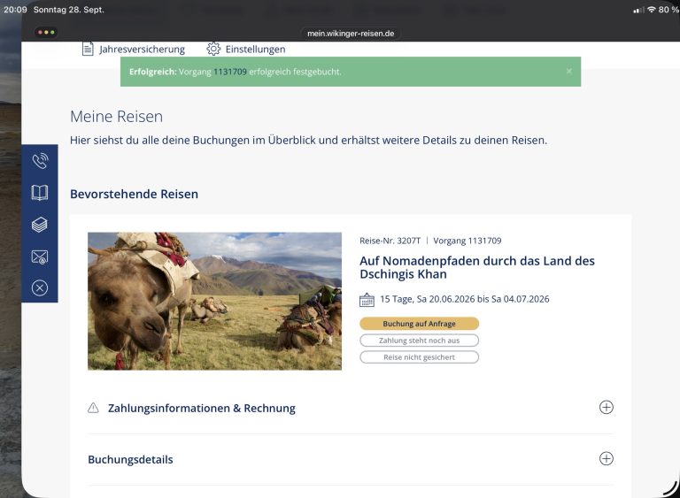Open the Jahresversicherung menu item
The height and width of the screenshot is (498, 680).
tap(142, 50)
